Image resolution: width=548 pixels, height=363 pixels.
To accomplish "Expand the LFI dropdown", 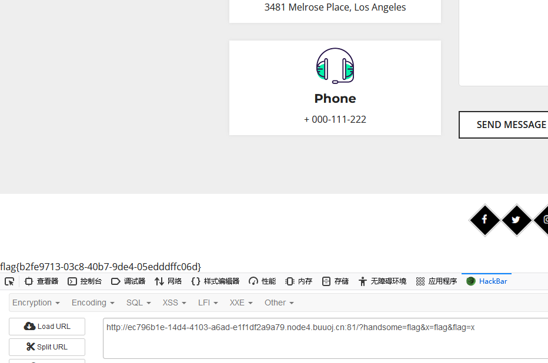I will click(x=208, y=302).
